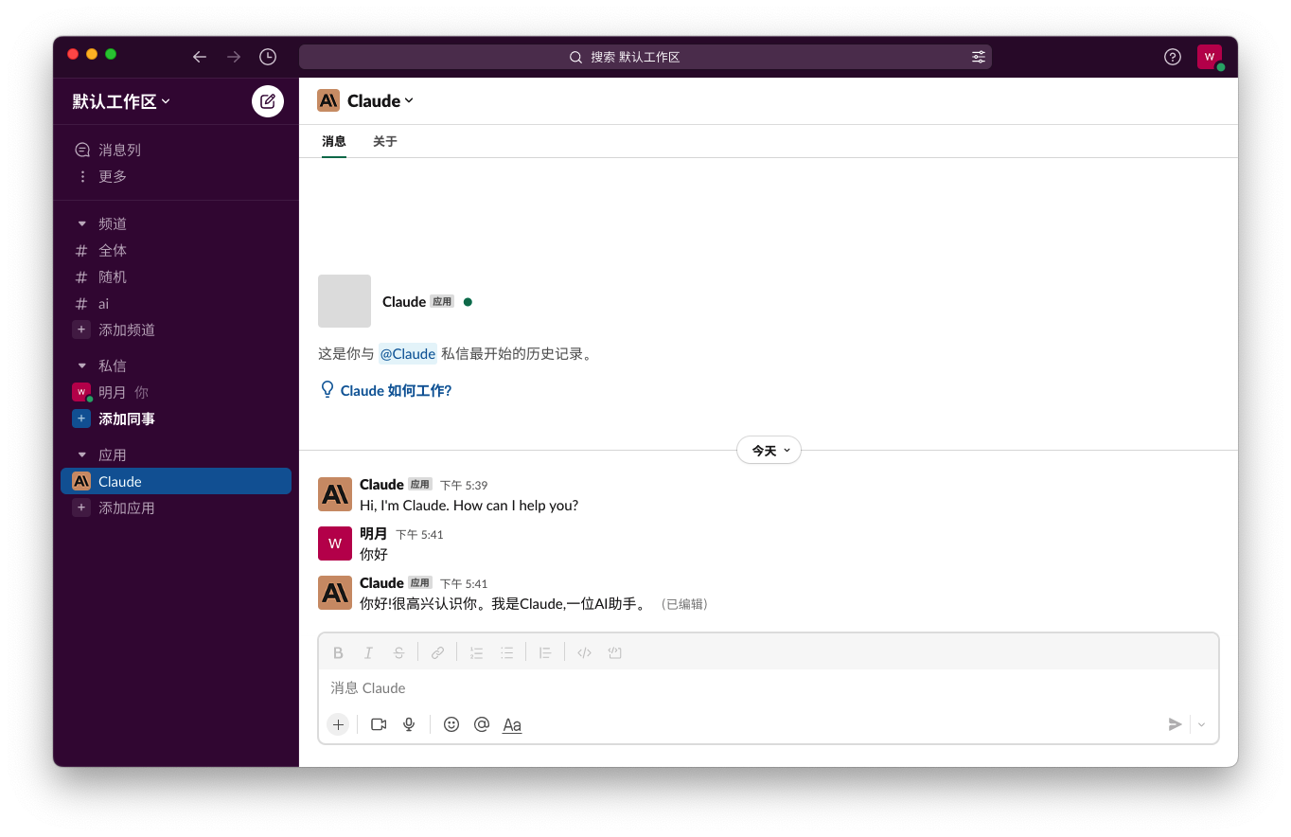
Task: Open 更多 in the sidebar
Action: click(176, 176)
